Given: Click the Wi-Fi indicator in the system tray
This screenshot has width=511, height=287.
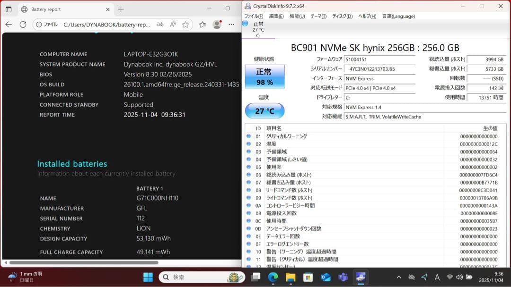Looking at the screenshot, I should coord(449,278).
